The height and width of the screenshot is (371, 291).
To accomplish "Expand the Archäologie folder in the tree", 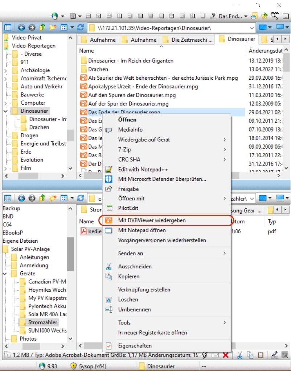I will coord(5,70).
